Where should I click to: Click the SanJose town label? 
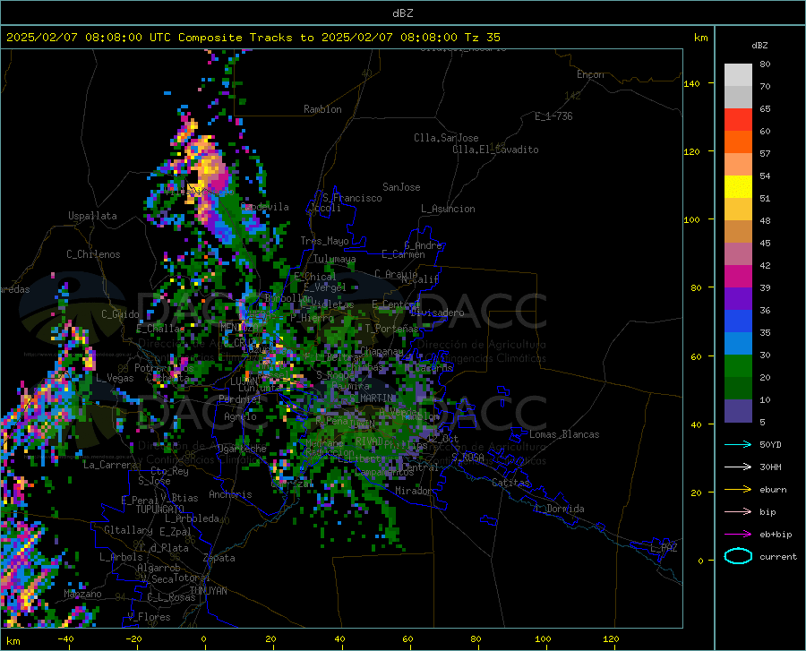click(x=401, y=187)
